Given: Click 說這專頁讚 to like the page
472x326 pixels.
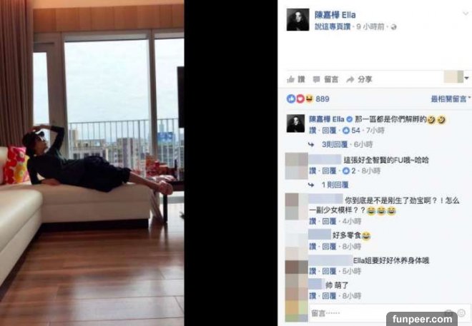Looking at the screenshot, I should click(x=333, y=26).
